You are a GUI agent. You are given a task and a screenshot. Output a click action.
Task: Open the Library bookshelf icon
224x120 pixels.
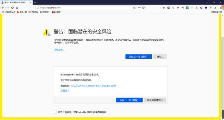pos(164,8)
